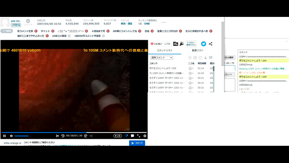
Task: Sort by ニコる column header
Action: 191,63
